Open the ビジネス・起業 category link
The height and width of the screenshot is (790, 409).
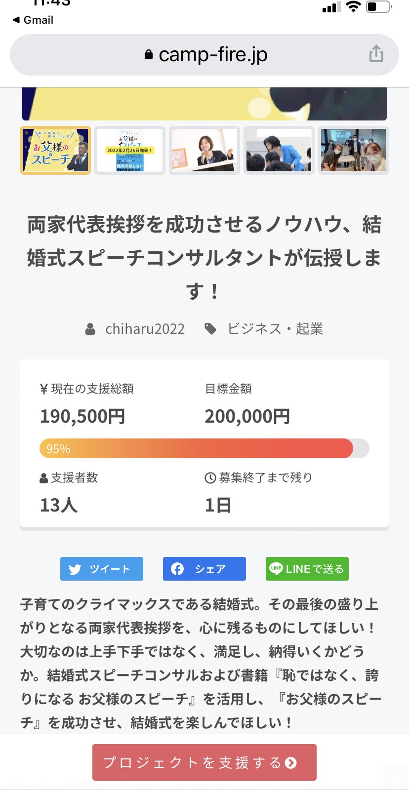click(x=275, y=329)
